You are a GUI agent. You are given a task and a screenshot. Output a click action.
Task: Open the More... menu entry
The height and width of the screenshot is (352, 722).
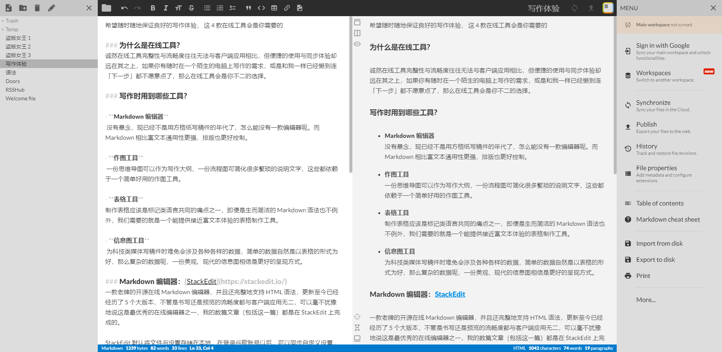pos(646,300)
